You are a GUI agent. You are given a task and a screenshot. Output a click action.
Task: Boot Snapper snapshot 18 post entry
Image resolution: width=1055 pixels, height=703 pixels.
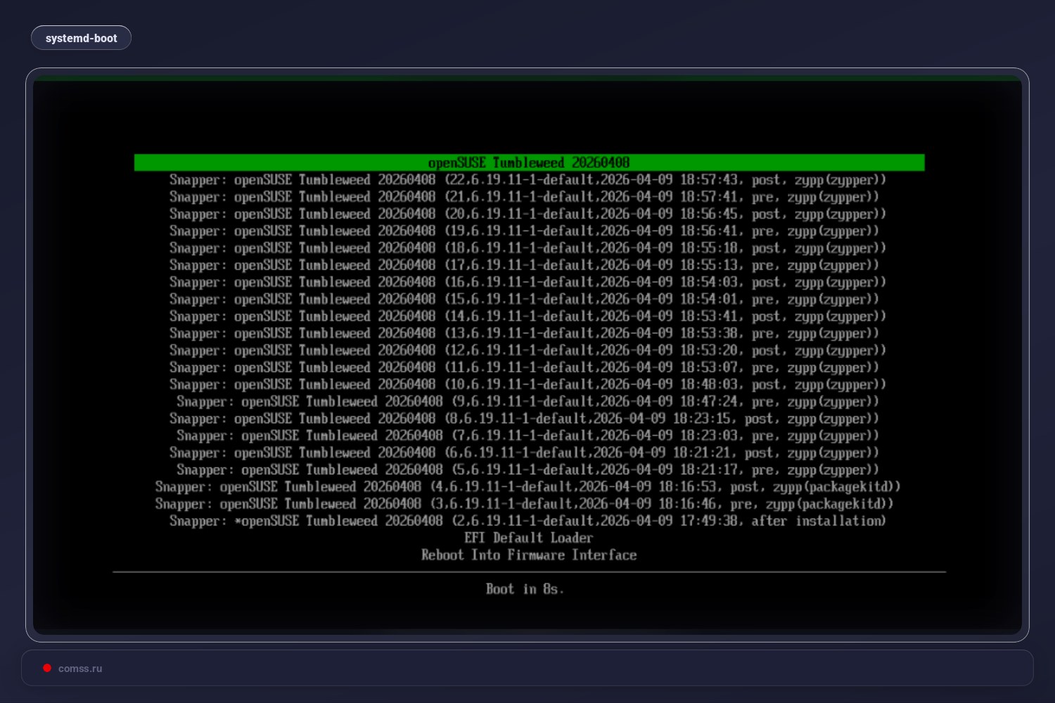pyautogui.click(x=527, y=247)
